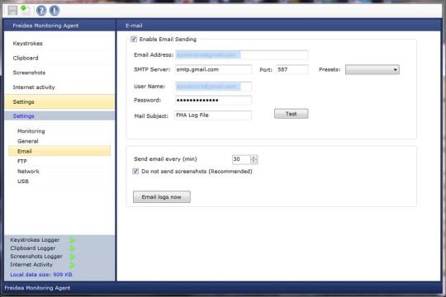Screen dimensions: 446x297
Task: Select USB settings page
Action: pyautogui.click(x=59, y=181)
